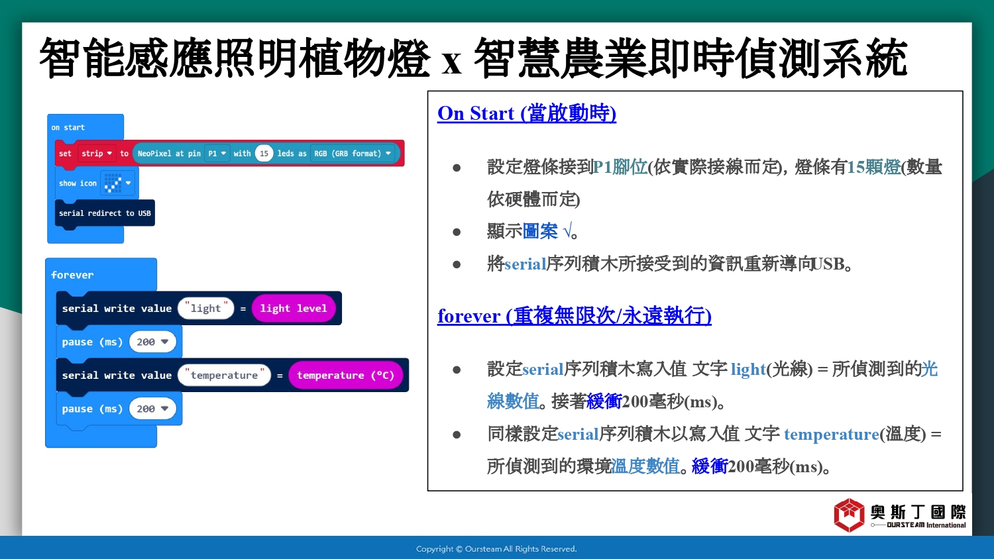This screenshot has width=994, height=559.
Task: Click the 'set' word in red block
Action: (x=65, y=153)
